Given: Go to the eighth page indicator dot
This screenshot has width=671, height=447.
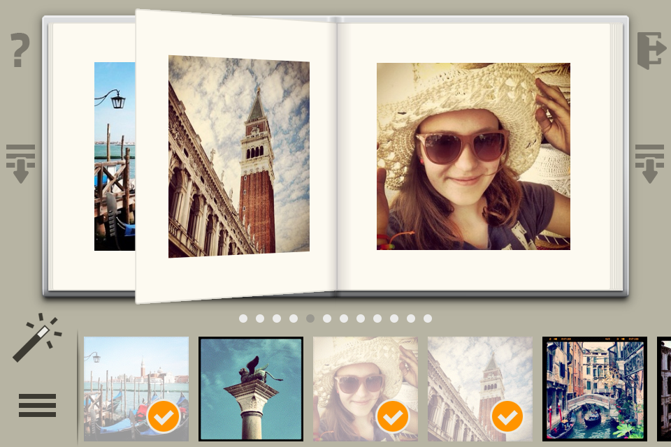Looking at the screenshot, I should click(361, 318).
